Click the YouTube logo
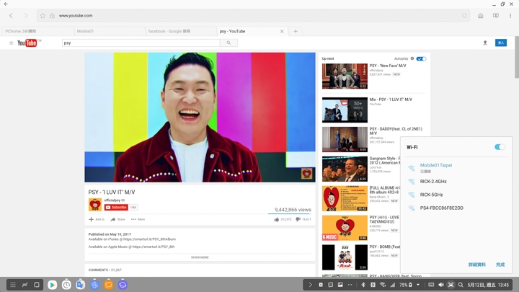This screenshot has width=519, height=292. (29, 43)
